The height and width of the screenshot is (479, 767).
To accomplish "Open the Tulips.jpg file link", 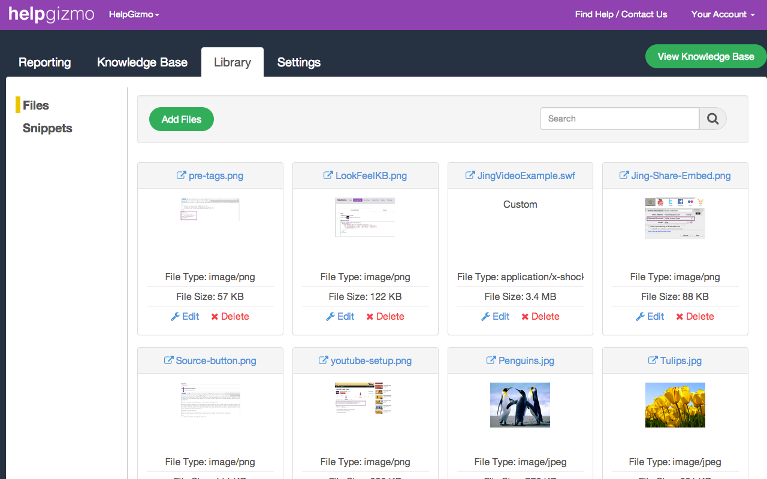I will 681,360.
